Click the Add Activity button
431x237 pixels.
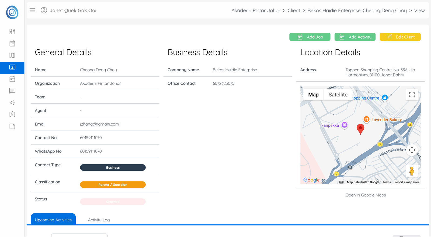[355, 37]
